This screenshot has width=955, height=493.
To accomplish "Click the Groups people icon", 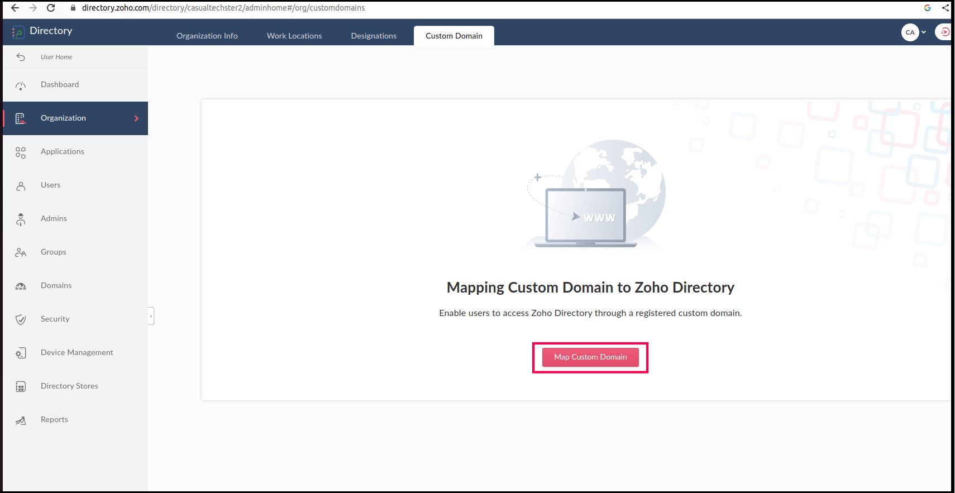I will coord(21,253).
